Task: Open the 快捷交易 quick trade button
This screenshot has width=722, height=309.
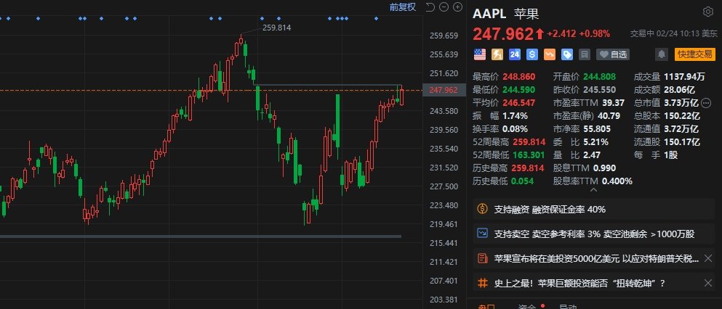Action: [695, 54]
